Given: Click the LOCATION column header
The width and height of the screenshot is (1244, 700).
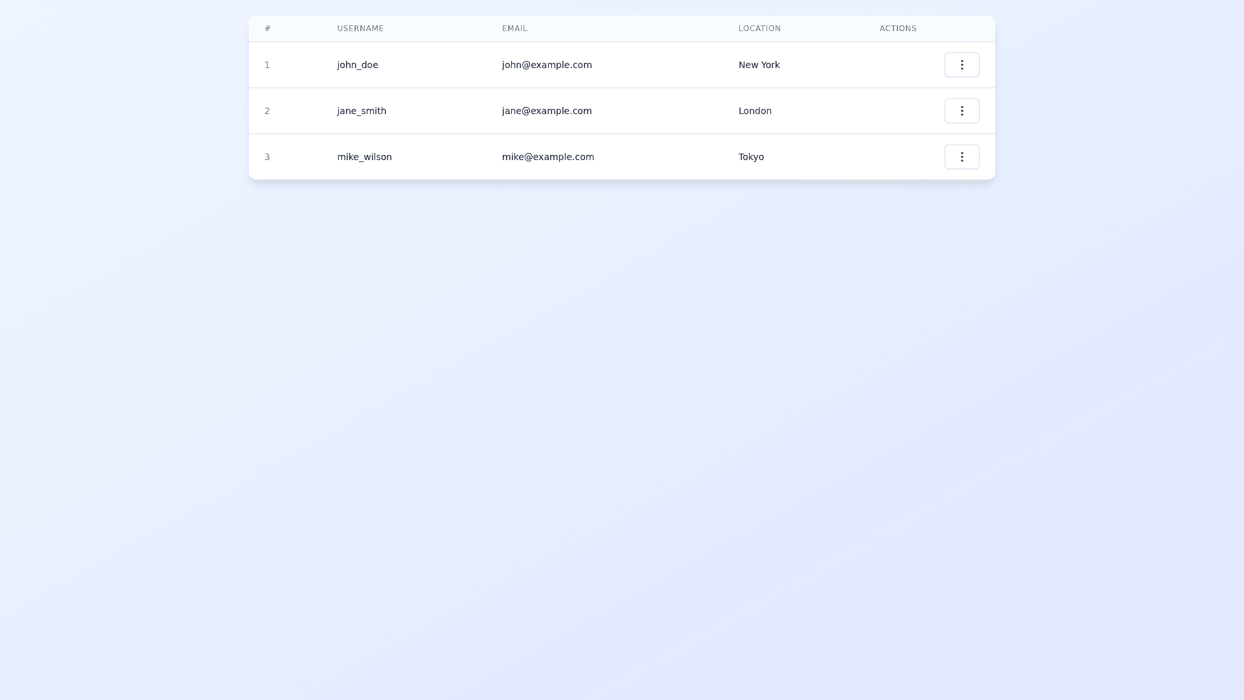Looking at the screenshot, I should coord(759,29).
